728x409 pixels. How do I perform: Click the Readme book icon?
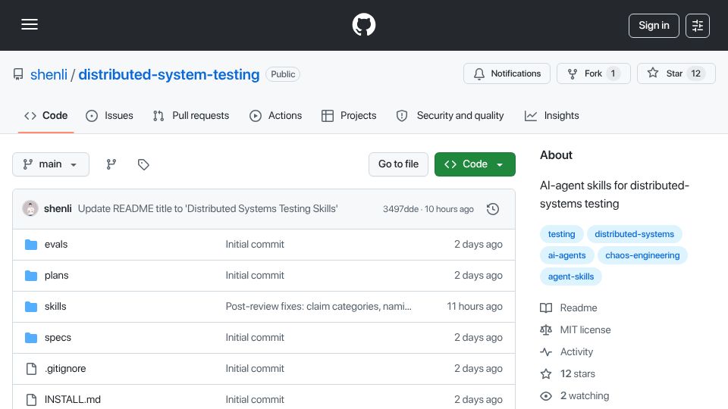(x=546, y=308)
